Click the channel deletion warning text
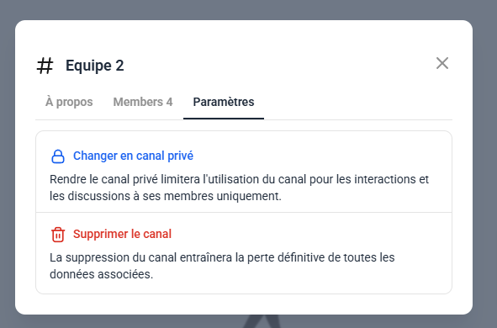The width and height of the screenshot is (497, 328). coord(222,266)
